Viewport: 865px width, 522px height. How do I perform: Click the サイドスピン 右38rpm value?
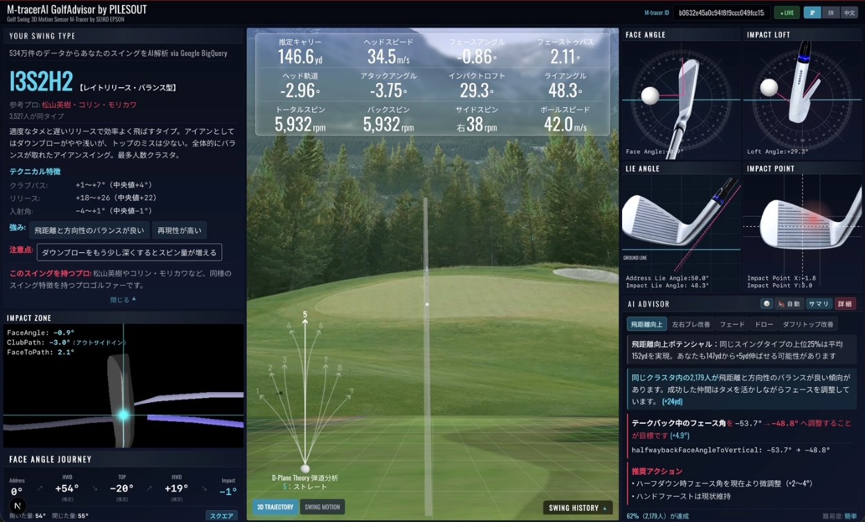[477, 124]
